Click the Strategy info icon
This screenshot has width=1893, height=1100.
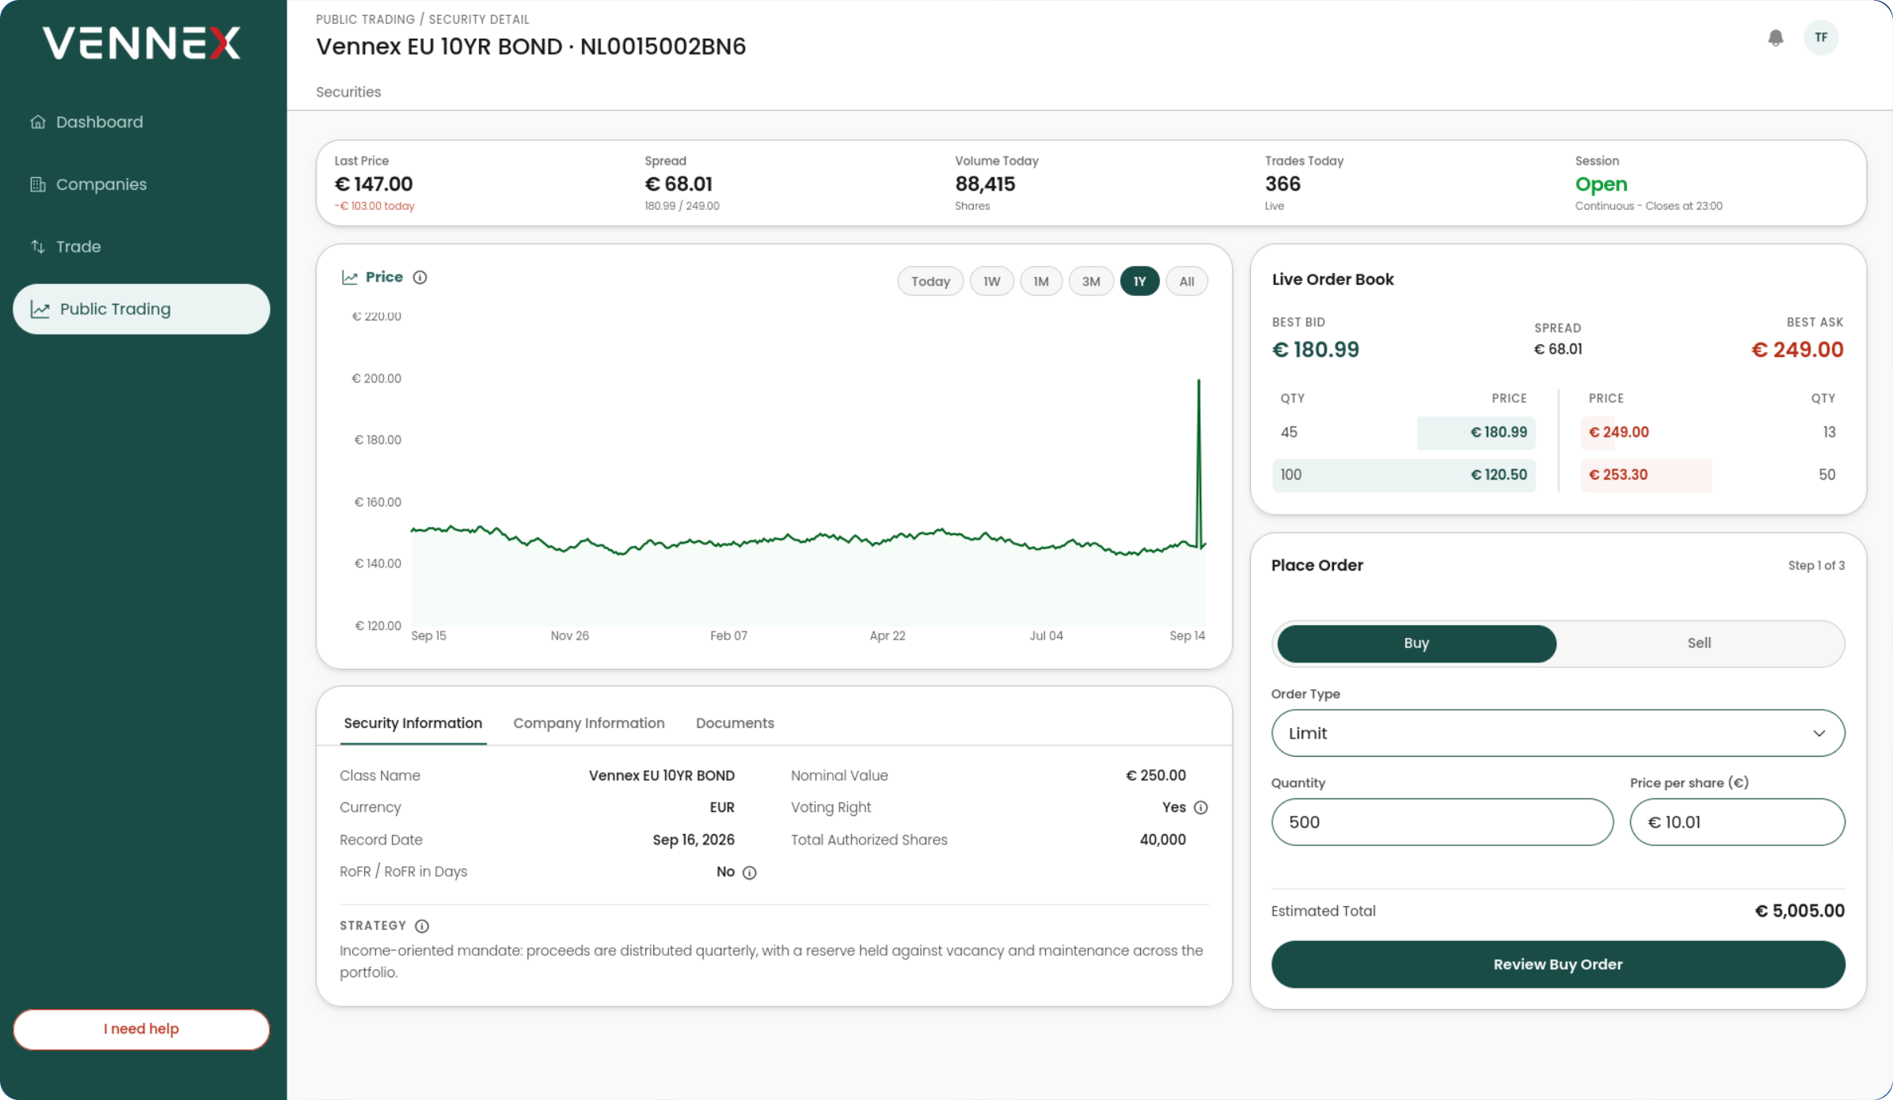(x=422, y=926)
